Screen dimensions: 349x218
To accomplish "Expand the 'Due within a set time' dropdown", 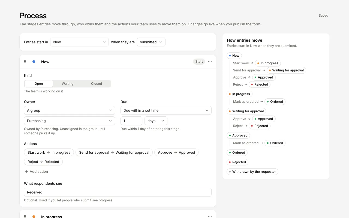I will coord(166,110).
